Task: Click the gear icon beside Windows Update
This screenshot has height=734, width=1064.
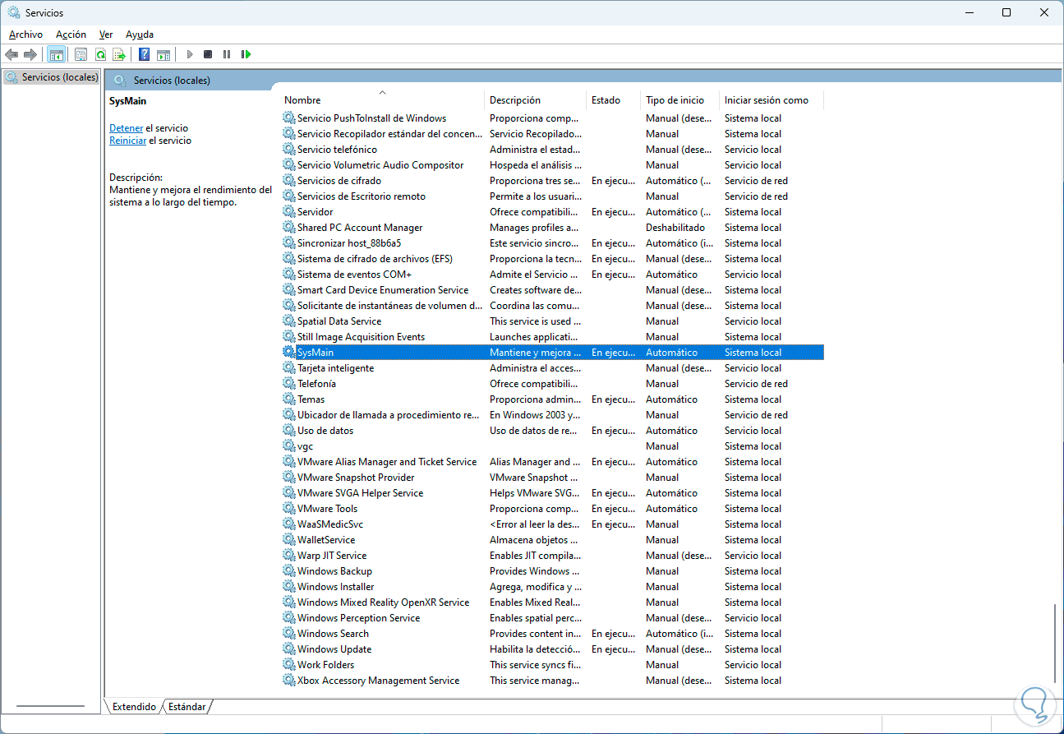Action: pos(288,649)
